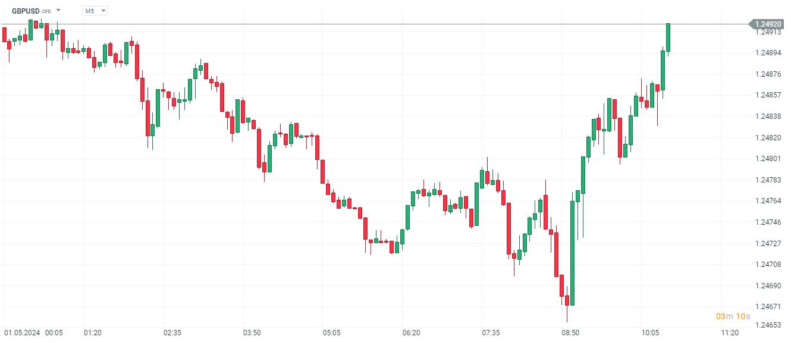Image resolution: width=791 pixels, height=343 pixels.
Task: Select the 01:20 time axis label
Action: (x=92, y=332)
